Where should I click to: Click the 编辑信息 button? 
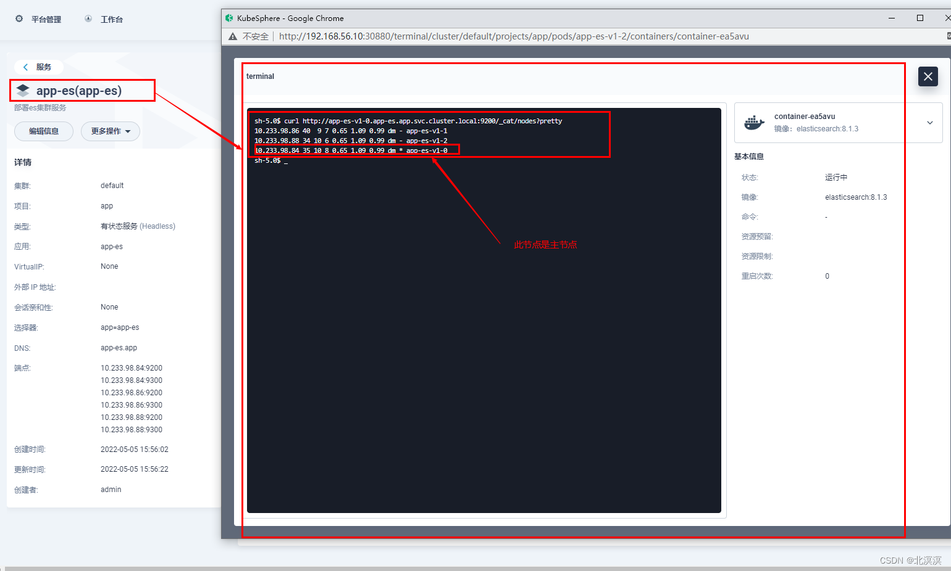click(44, 131)
